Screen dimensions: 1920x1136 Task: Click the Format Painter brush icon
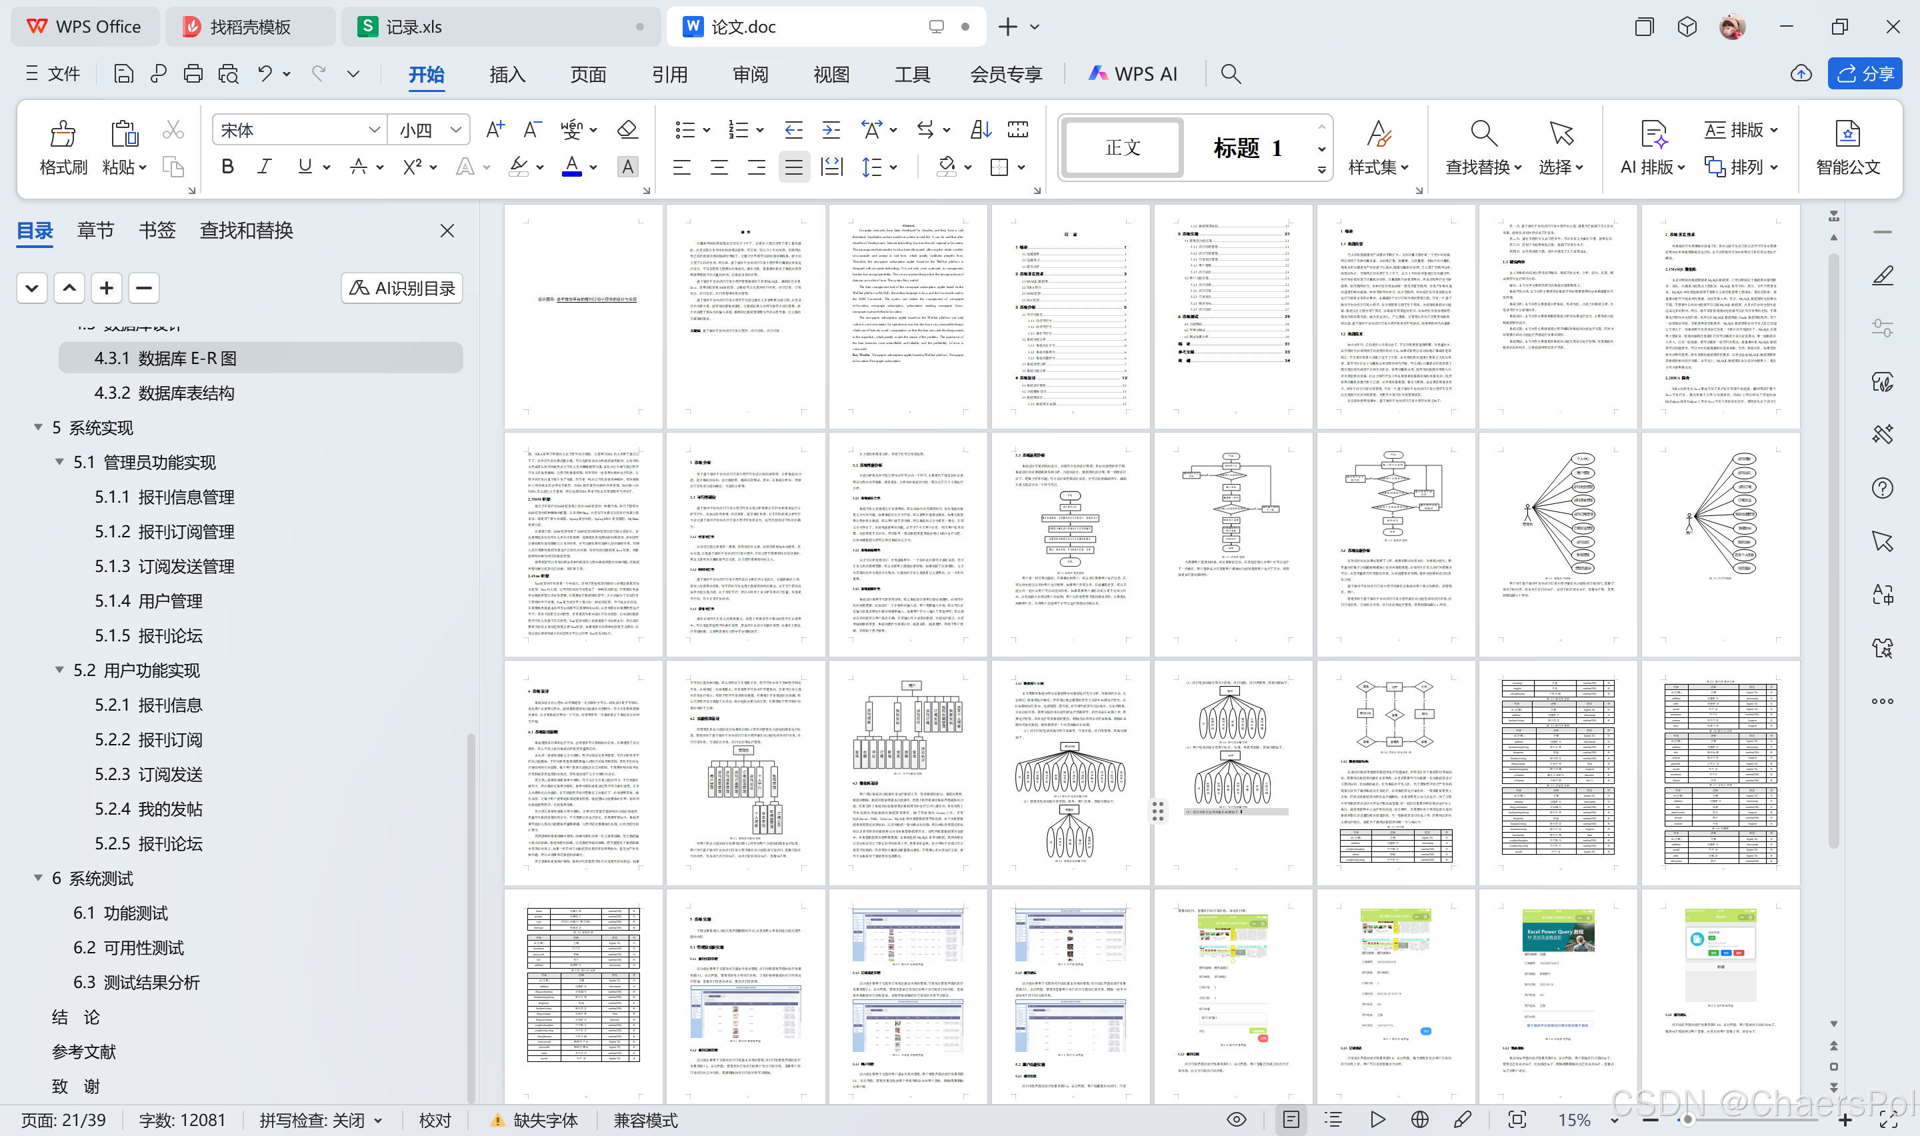coord(63,134)
